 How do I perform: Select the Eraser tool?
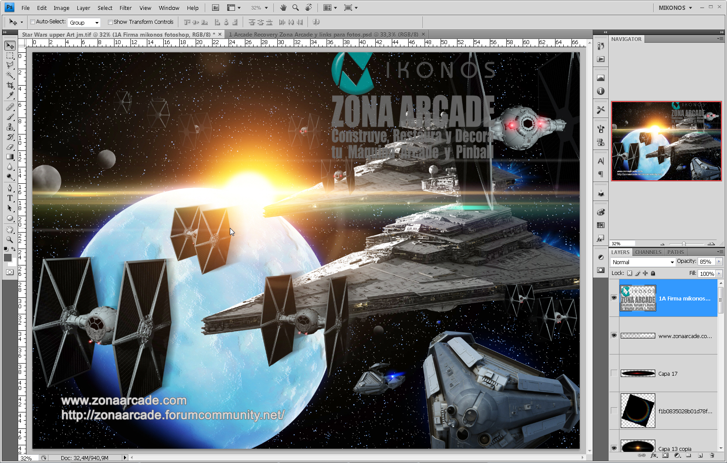[10, 147]
